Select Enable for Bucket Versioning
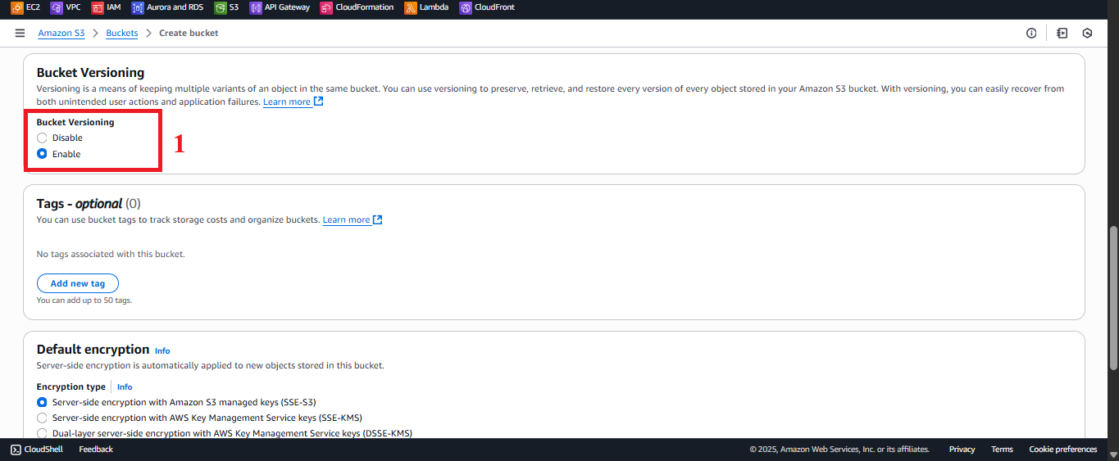This screenshot has width=1119, height=461. 42,154
